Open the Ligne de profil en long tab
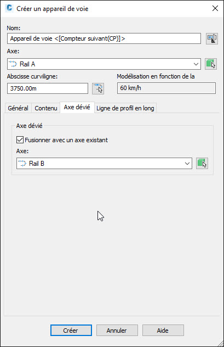 point(125,108)
